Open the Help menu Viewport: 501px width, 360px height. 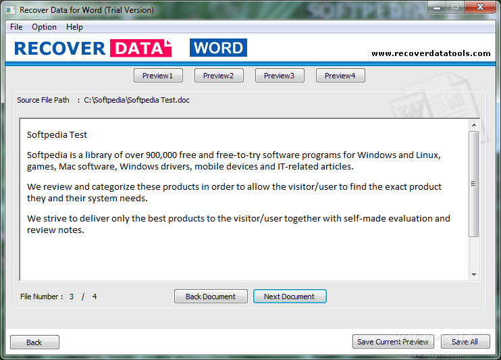tap(74, 27)
